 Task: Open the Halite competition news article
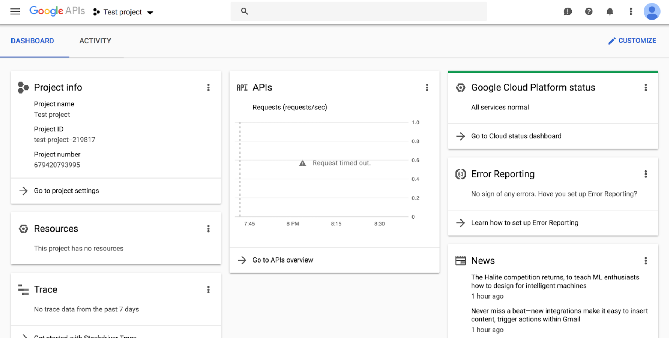pyautogui.click(x=555, y=281)
